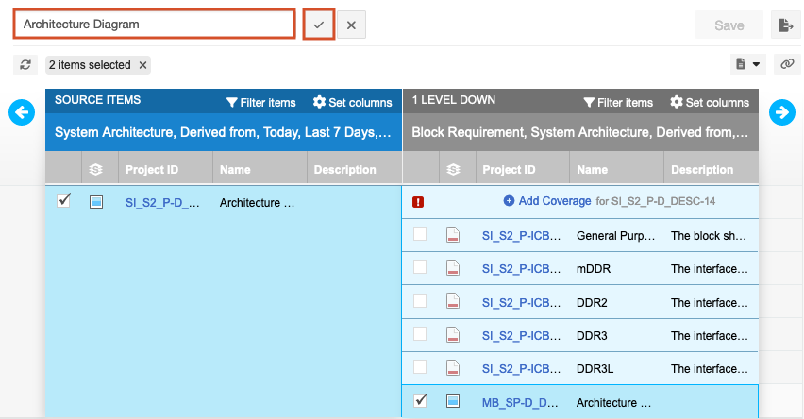The image size is (804, 419).
Task: Navigate left with the blue arrow
Action: pyautogui.click(x=21, y=111)
